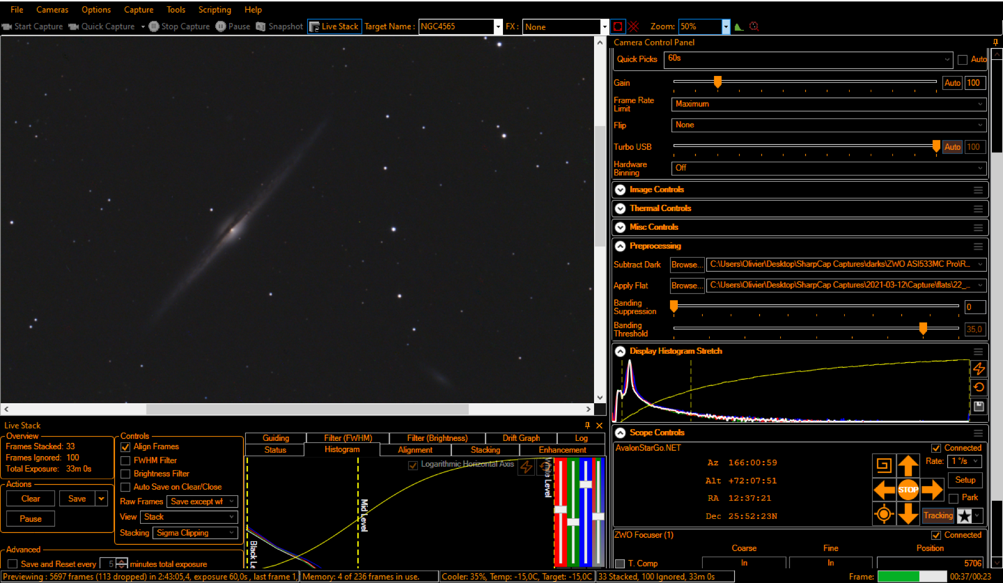The height and width of the screenshot is (583, 1003).
Task: Collapse the Preprocessing section
Action: pos(620,246)
